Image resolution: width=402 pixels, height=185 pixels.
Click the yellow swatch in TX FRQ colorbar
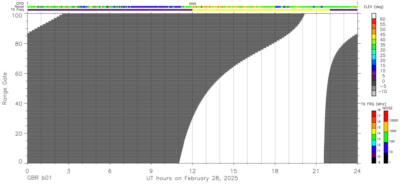coord(374,131)
